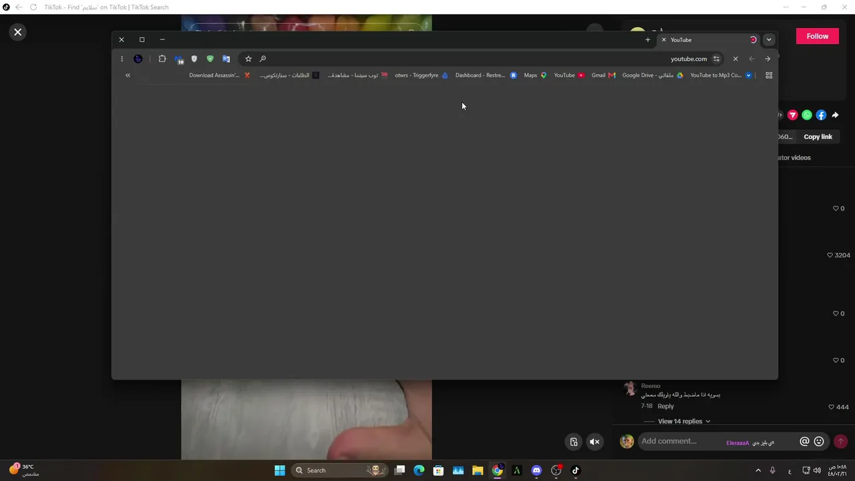Open the volume control in system tray
Screen dimensions: 855x481
coord(817,470)
